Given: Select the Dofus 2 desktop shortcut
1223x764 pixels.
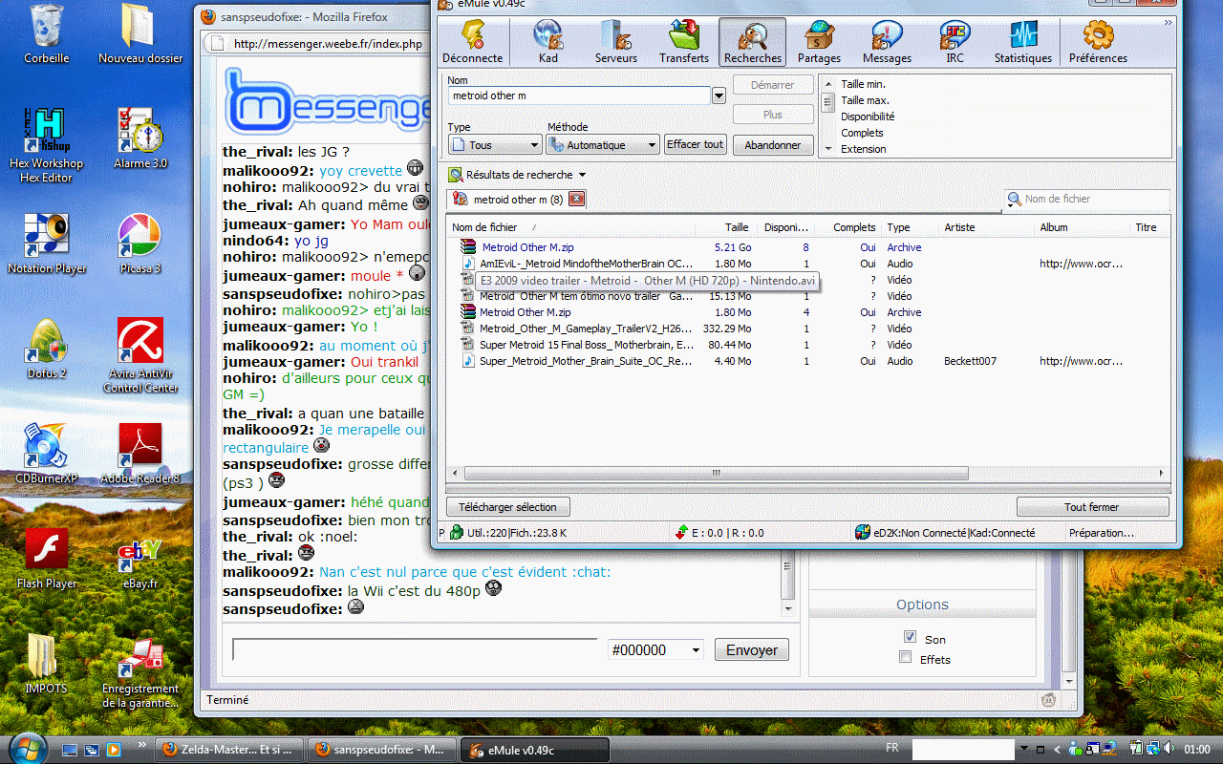Looking at the screenshot, I should coord(47,349).
